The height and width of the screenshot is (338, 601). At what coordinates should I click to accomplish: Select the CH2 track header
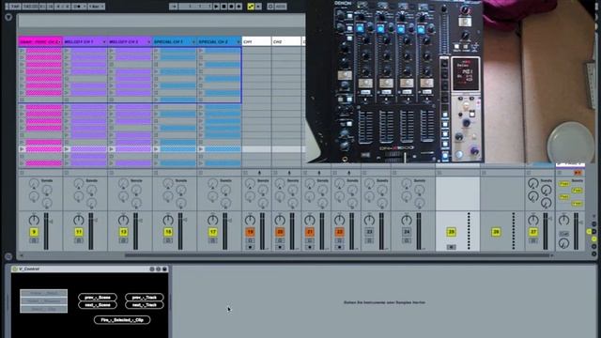[286, 41]
